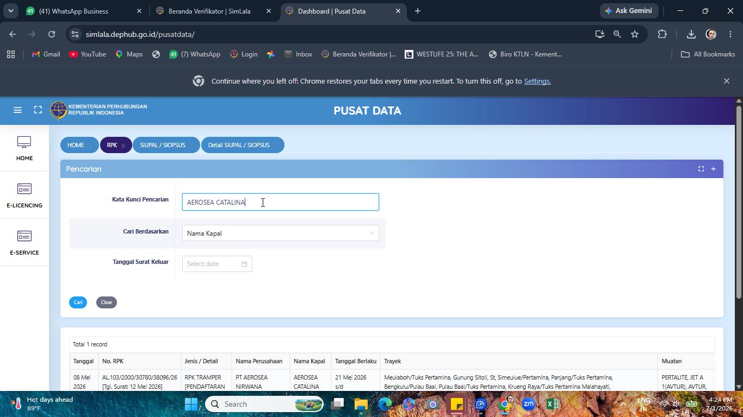
Task: Click the Clear button
Action: (107, 302)
